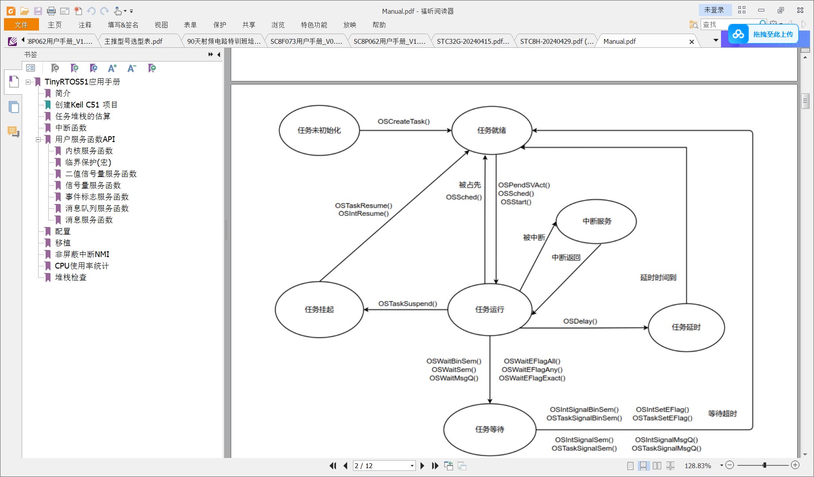814x477 pixels.
Task: Toggle continuous page view mode
Action: (x=643, y=465)
